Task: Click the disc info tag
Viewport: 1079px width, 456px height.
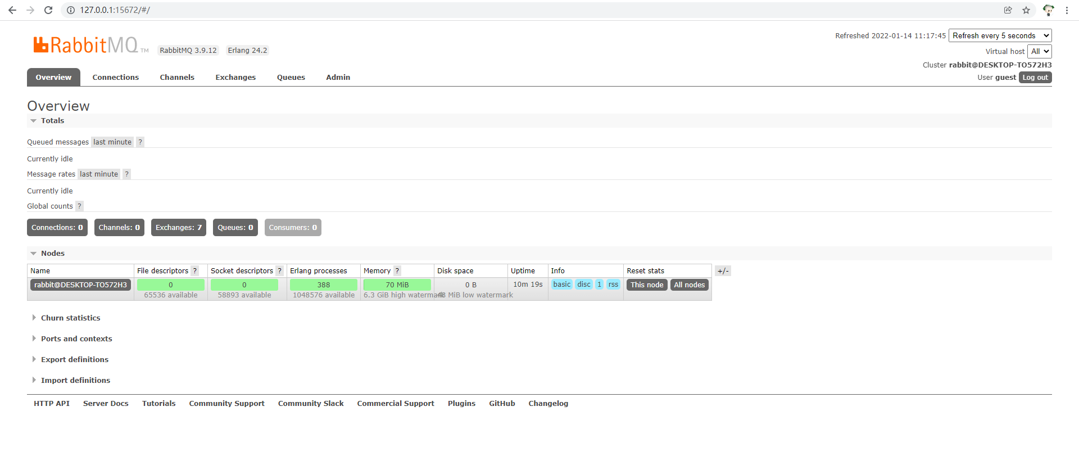Action: pos(584,285)
